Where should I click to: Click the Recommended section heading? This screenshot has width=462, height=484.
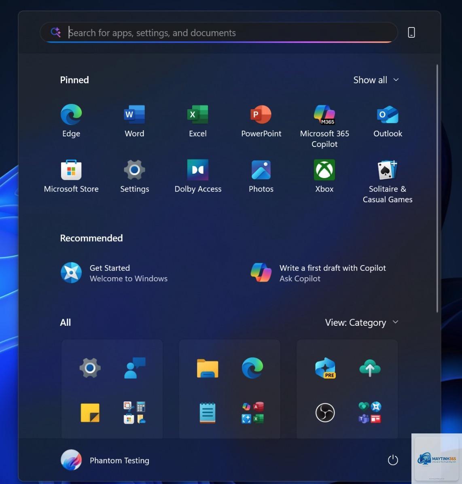(91, 238)
